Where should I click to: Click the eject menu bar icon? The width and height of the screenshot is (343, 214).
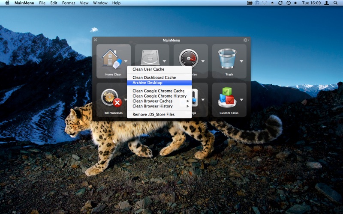[x=272, y=3]
